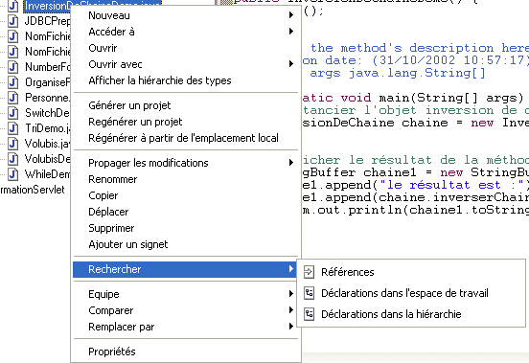Viewport: 529px width, 363px height.
Task: Click the Java file icon next to Personne
Action: [x=12, y=98]
